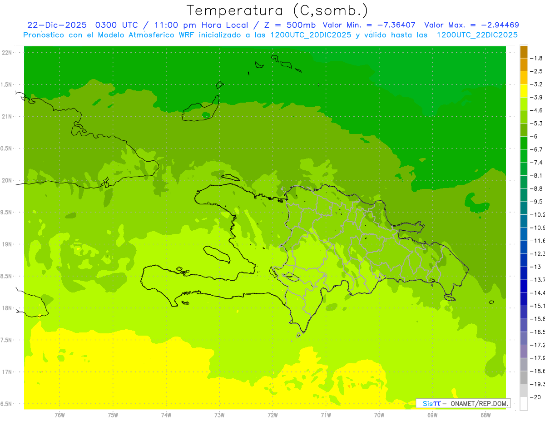Pick the olive-green colorbar segment between -5.3 and -6

point(524,130)
